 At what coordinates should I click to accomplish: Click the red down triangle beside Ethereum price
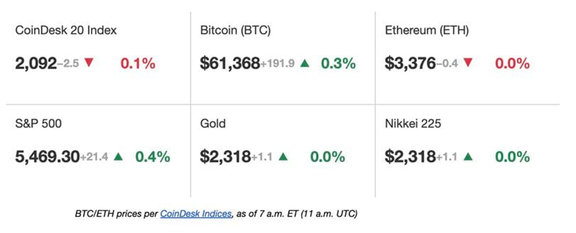(468, 63)
